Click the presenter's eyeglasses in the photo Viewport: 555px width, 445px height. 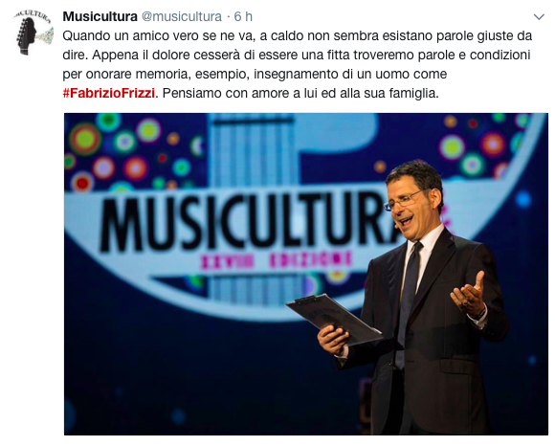click(404, 200)
